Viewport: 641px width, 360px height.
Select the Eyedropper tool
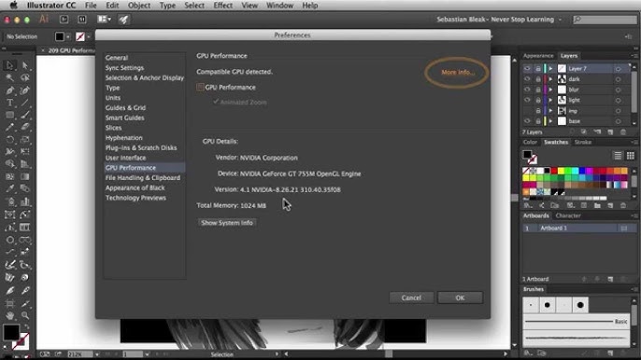point(9,188)
